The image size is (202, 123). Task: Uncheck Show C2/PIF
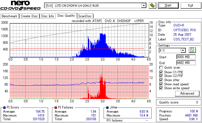(x=161, y=76)
